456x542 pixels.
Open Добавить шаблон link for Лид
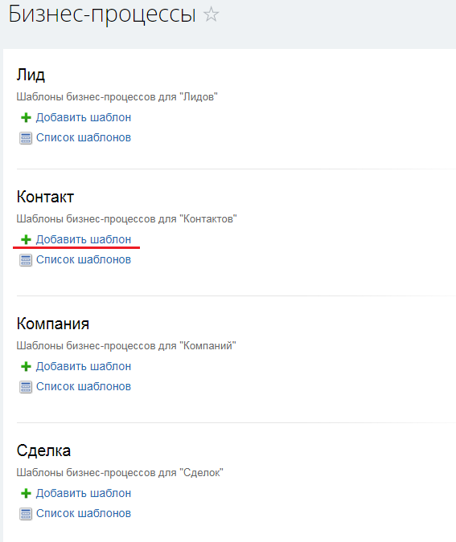[84, 117]
